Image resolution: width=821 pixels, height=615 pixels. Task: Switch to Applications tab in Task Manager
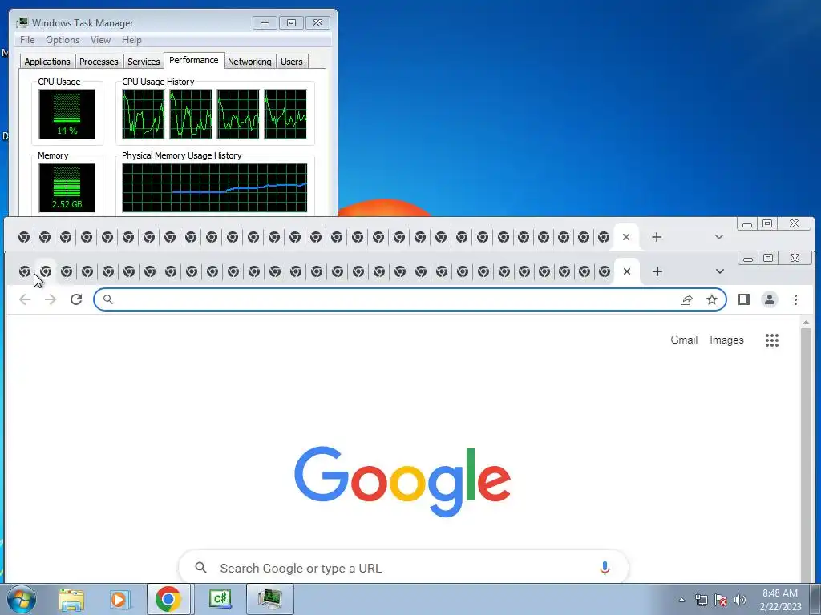tap(47, 62)
